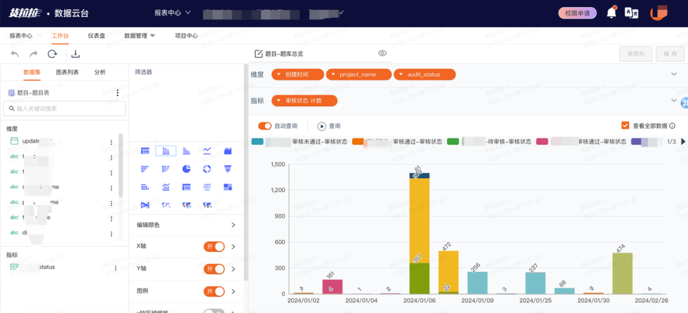
Task: Choose the line chart type icon
Action: [207, 151]
